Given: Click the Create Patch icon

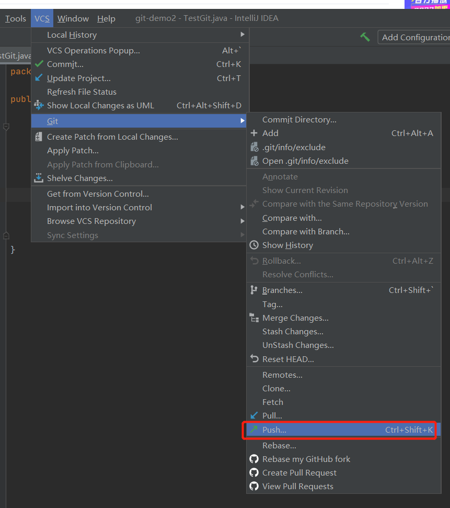Looking at the screenshot, I should point(39,137).
